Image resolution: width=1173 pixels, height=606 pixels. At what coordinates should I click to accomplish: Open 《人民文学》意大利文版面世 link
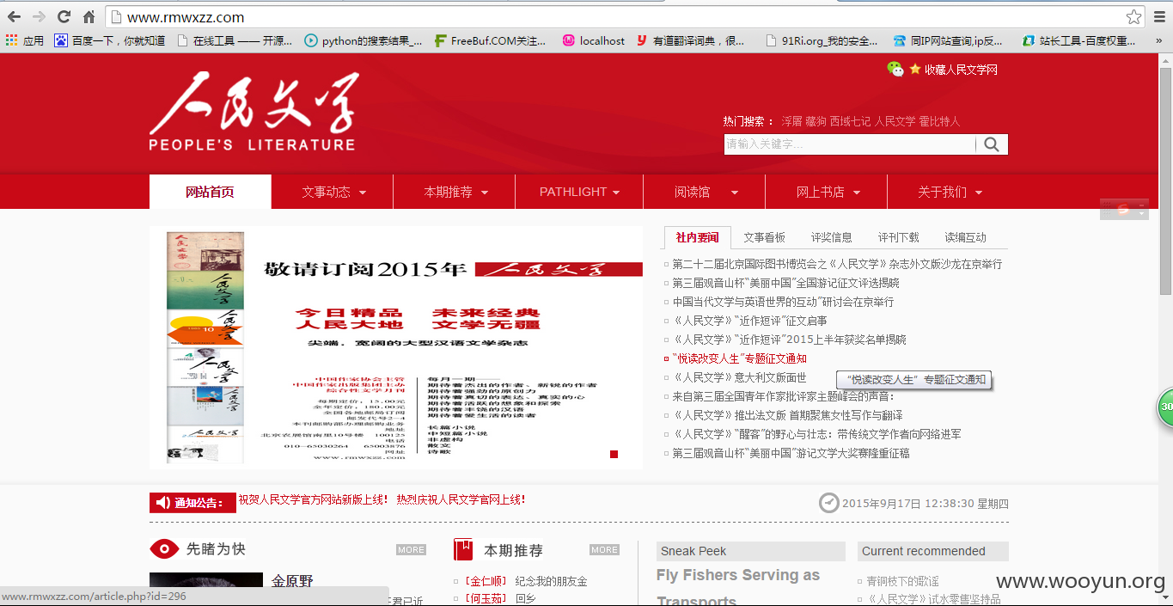click(739, 377)
